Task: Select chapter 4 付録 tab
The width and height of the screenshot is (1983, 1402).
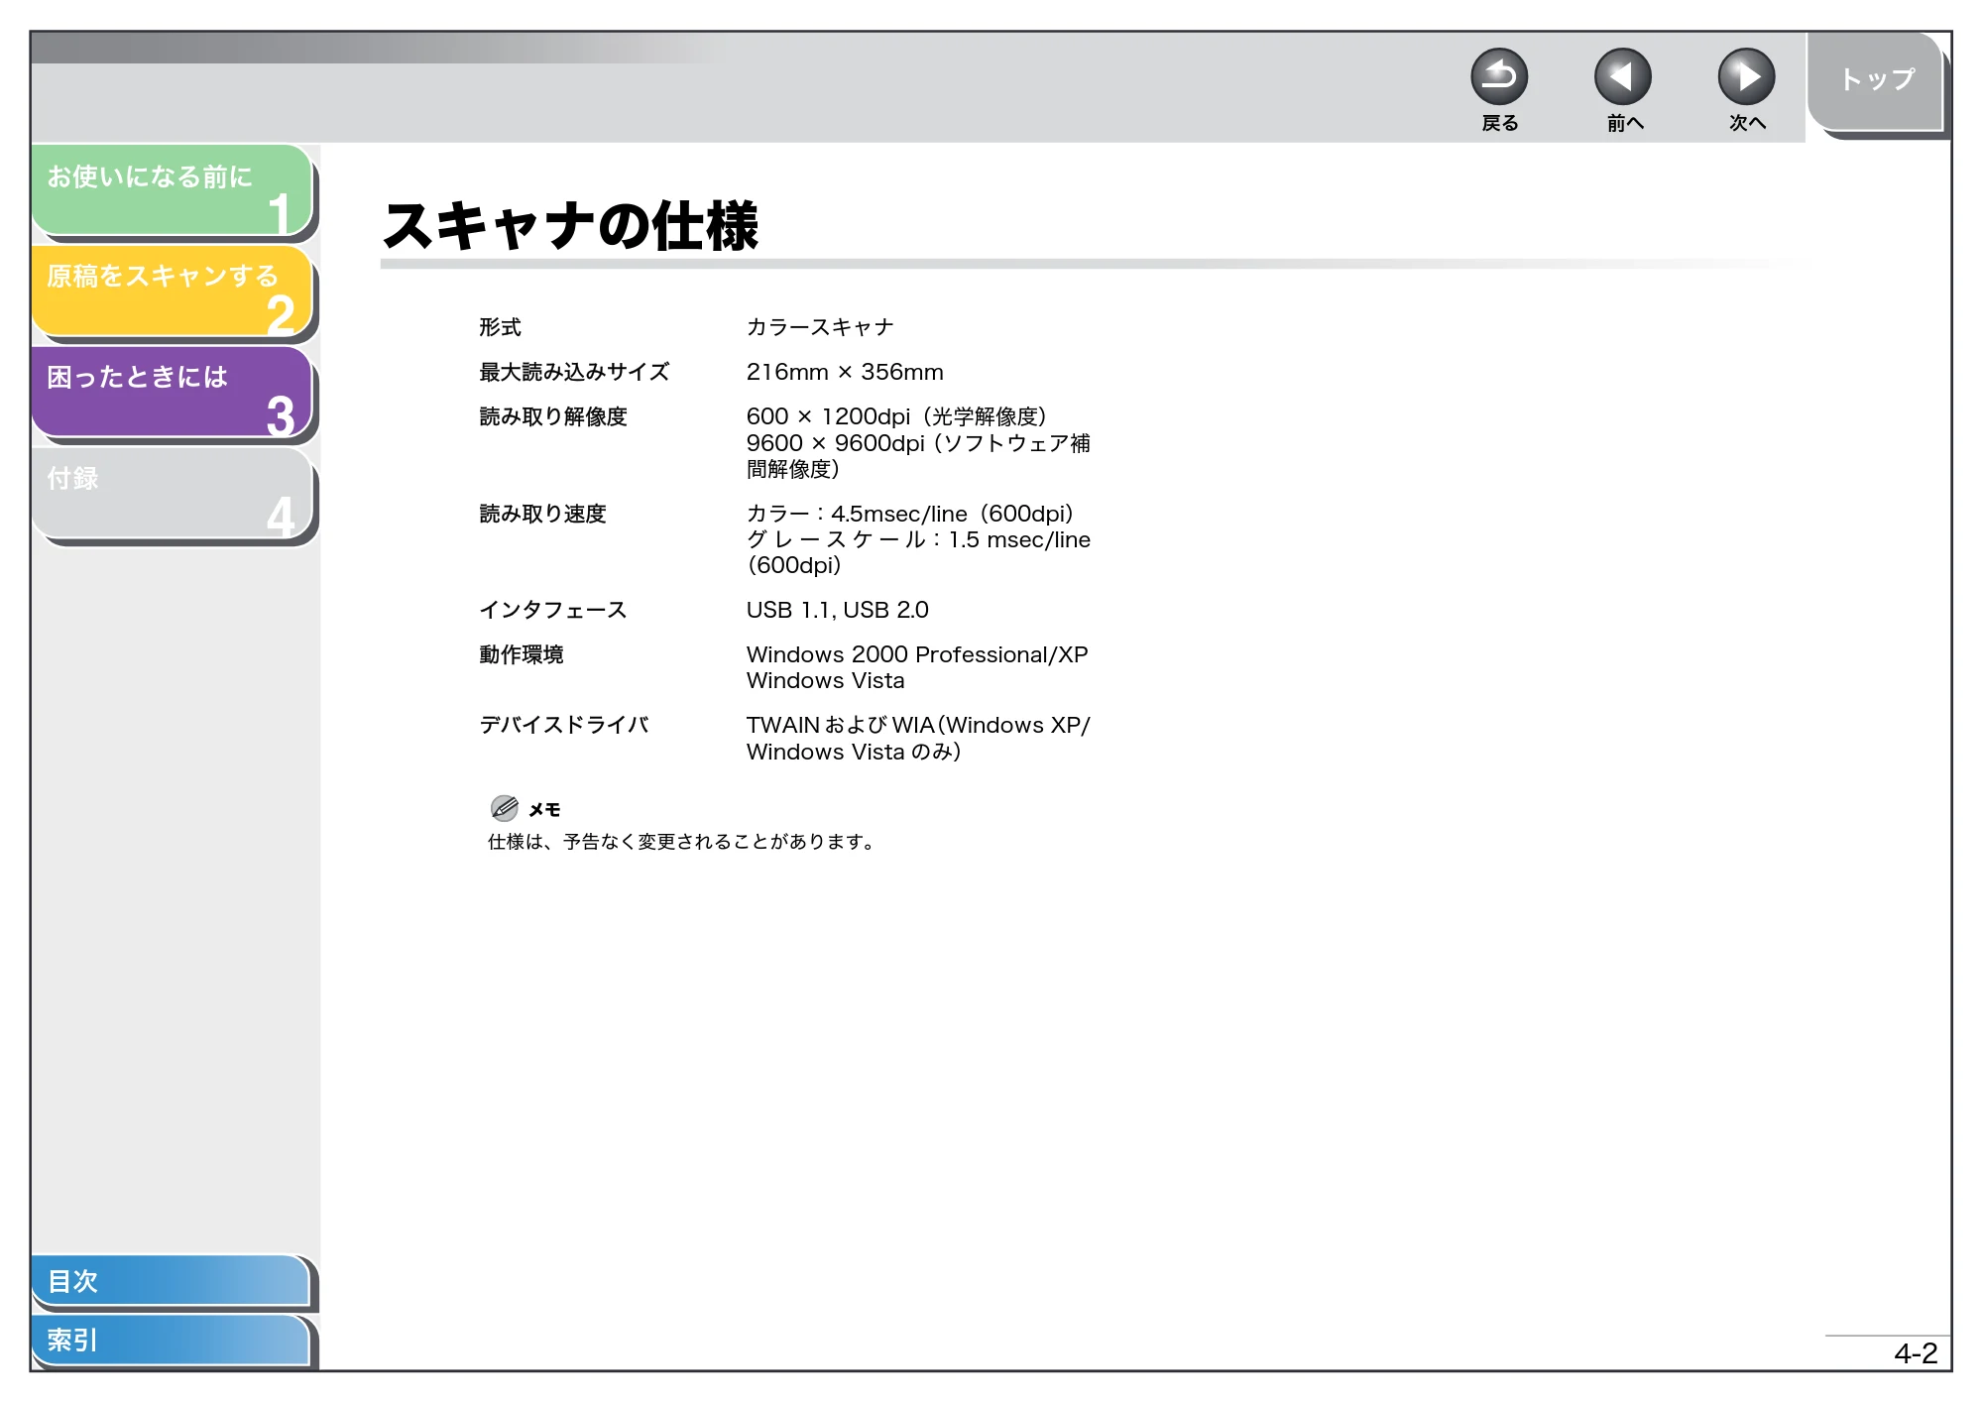Action: coord(173,494)
